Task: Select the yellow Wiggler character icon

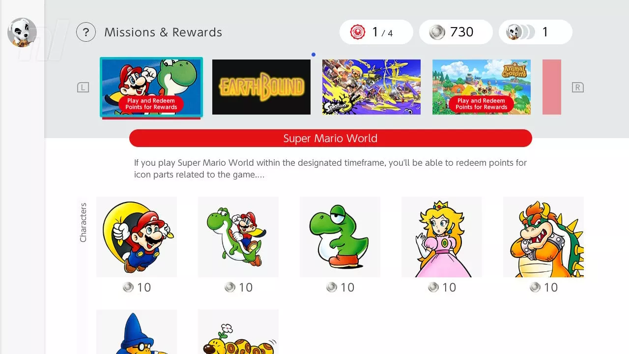Action: coord(238,332)
